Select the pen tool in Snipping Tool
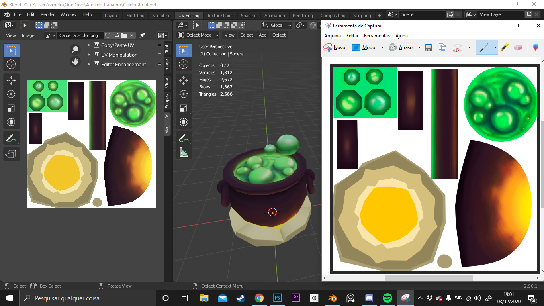The width and height of the screenshot is (544, 306). pyautogui.click(x=483, y=47)
